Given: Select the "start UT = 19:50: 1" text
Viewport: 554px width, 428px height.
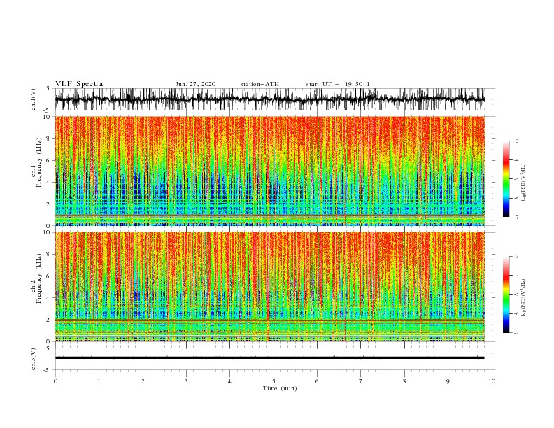Looking at the screenshot, I should pyautogui.click(x=338, y=84).
